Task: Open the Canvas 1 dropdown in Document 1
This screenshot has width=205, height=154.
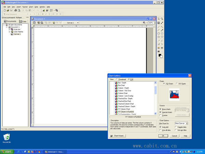Action: tap(78, 23)
